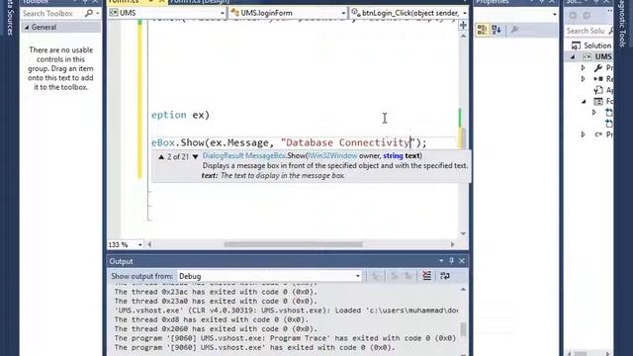Open Properties object selector dropdown
The height and width of the screenshot is (356, 633).
554,14
